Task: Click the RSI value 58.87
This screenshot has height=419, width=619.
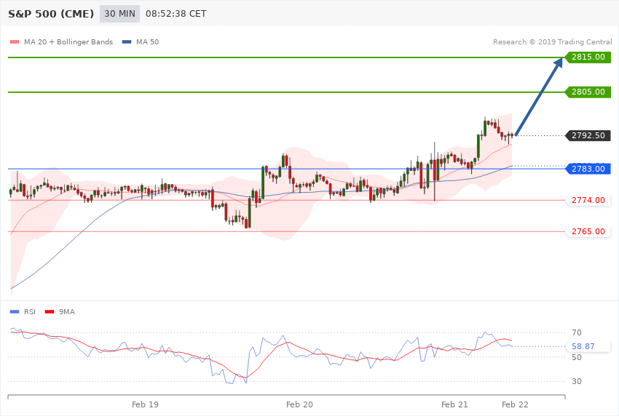Action: point(583,346)
